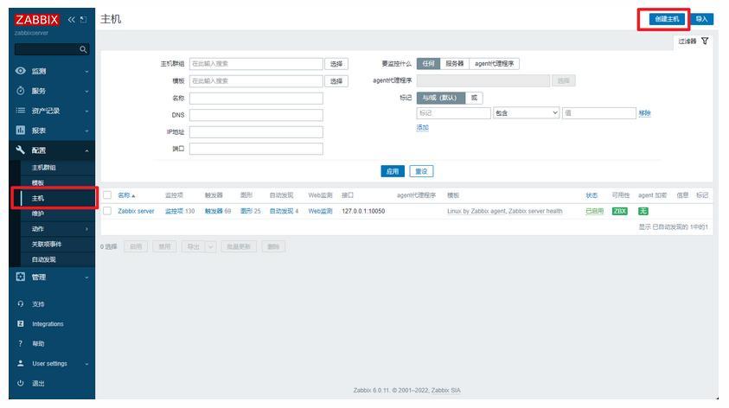Click the power icon for 退出

tap(21, 384)
